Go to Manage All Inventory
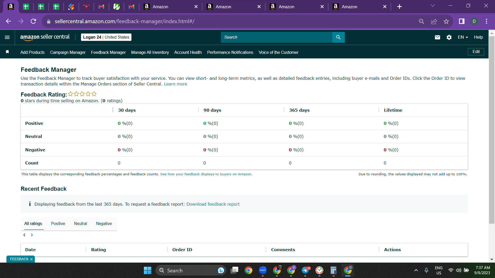The width and height of the screenshot is (495, 278). click(x=150, y=52)
